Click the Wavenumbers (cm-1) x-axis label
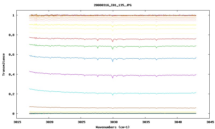 coord(113,127)
